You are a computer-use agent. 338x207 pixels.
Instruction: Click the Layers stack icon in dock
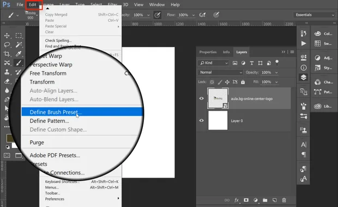pyautogui.click(x=304, y=77)
